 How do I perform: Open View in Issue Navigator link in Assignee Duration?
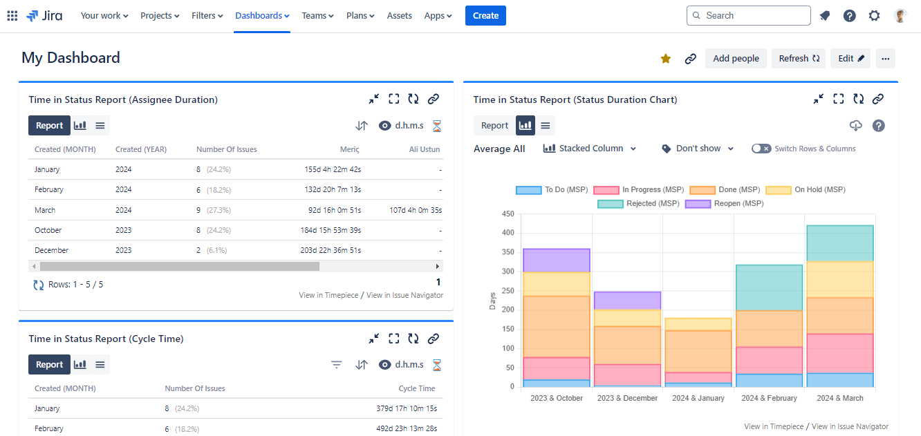404,295
